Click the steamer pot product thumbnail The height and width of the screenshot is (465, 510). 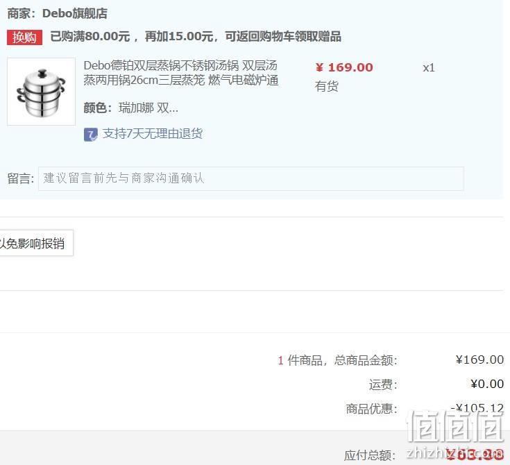(x=42, y=92)
